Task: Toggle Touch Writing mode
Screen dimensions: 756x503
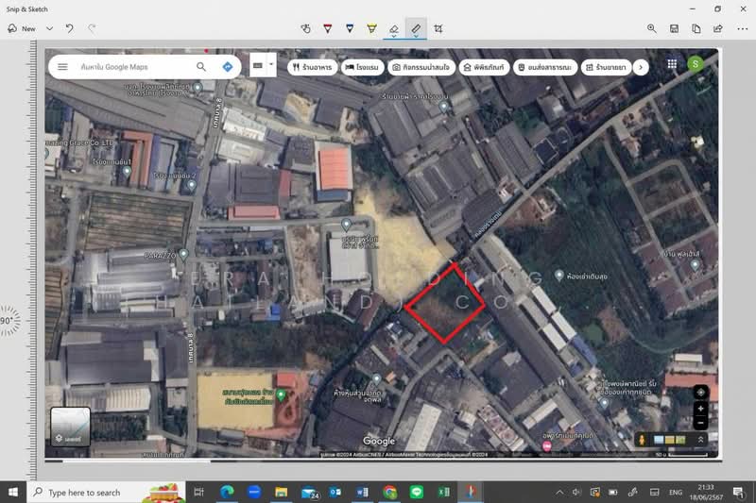Action: click(305, 29)
